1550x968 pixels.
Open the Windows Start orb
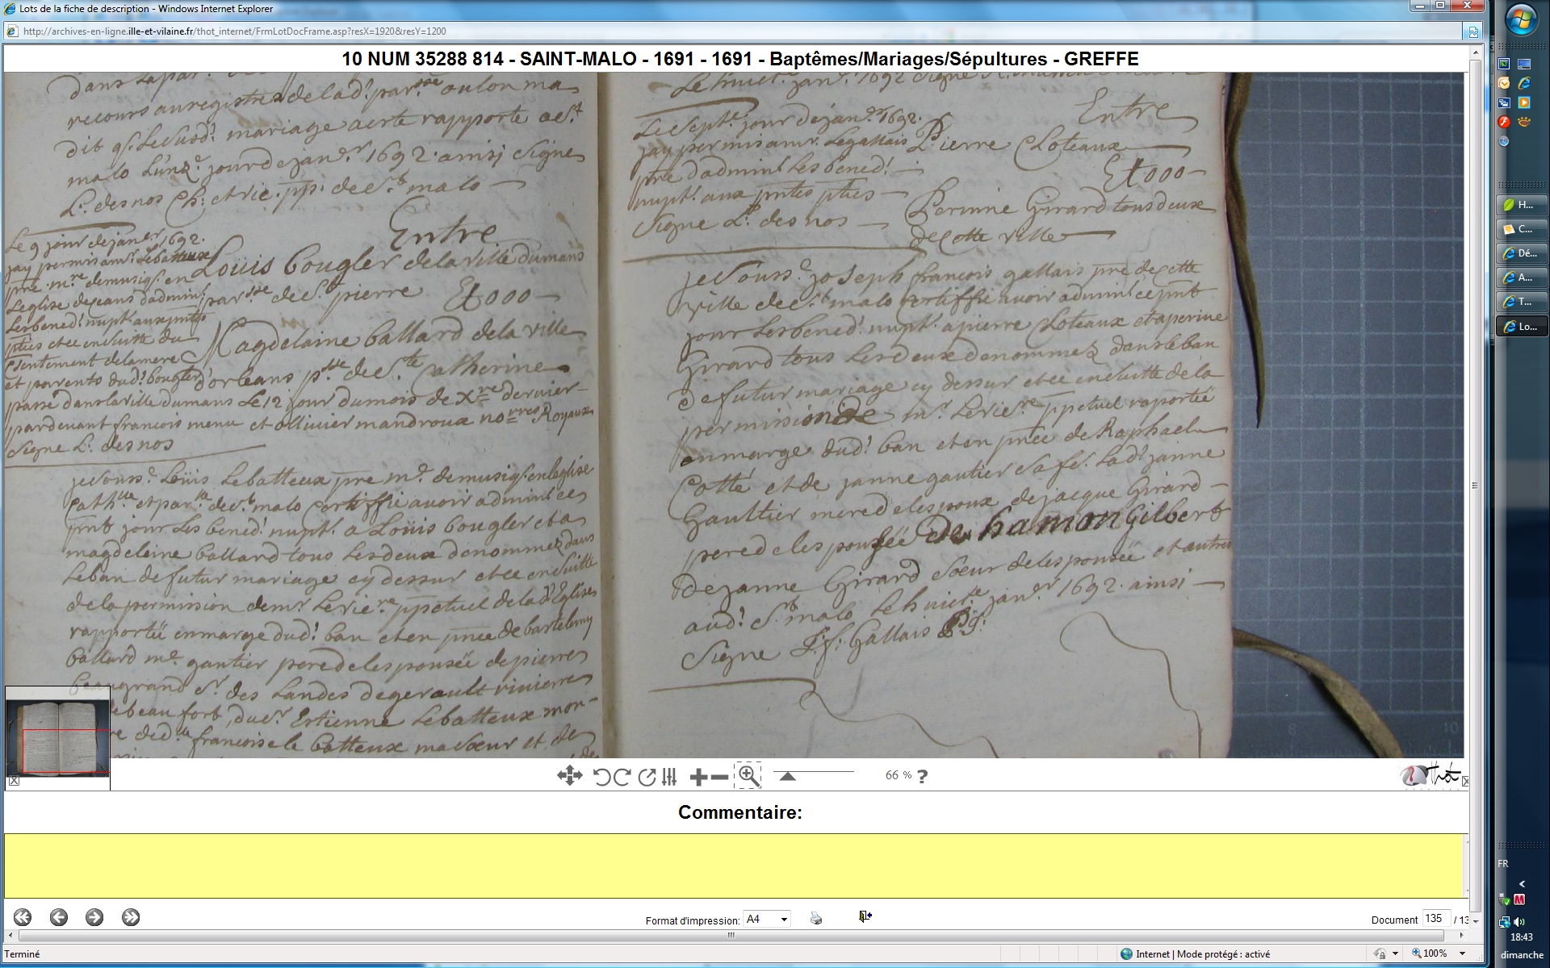pos(1521,21)
